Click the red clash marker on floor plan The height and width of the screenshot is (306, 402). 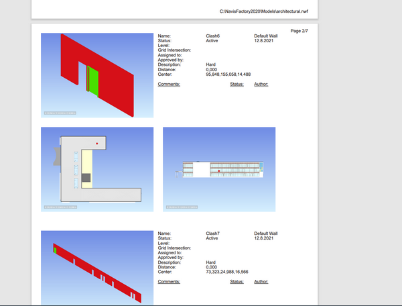[x=97, y=144]
